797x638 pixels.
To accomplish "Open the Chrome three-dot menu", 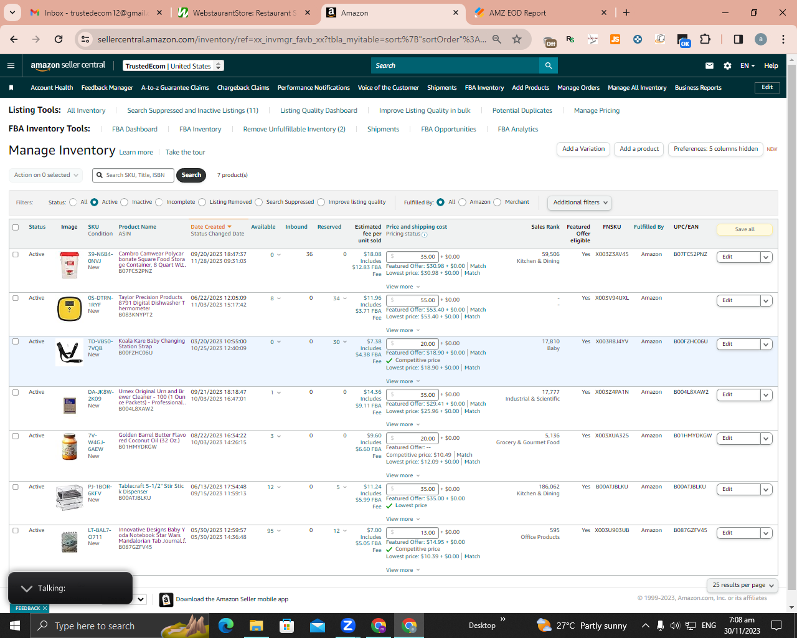I will (x=783, y=39).
